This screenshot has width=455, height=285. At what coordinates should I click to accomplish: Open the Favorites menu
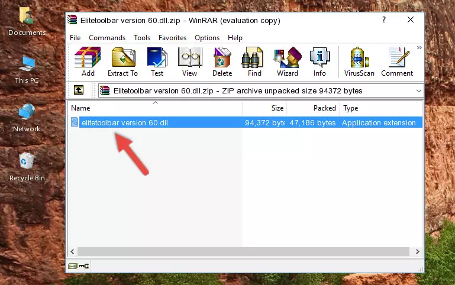(x=172, y=38)
